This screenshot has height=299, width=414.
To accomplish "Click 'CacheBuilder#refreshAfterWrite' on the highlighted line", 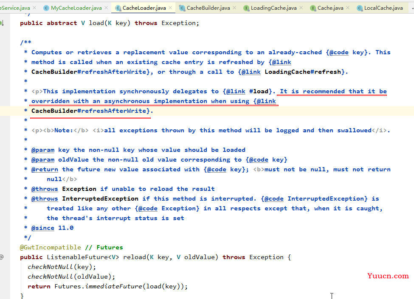I will click(89, 111).
